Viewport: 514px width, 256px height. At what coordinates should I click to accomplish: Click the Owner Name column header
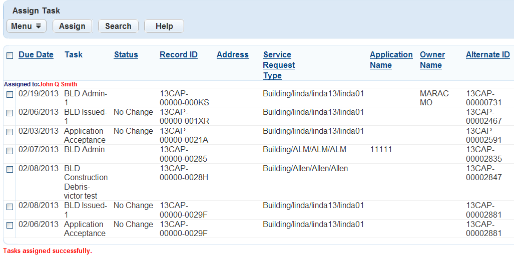(x=432, y=60)
